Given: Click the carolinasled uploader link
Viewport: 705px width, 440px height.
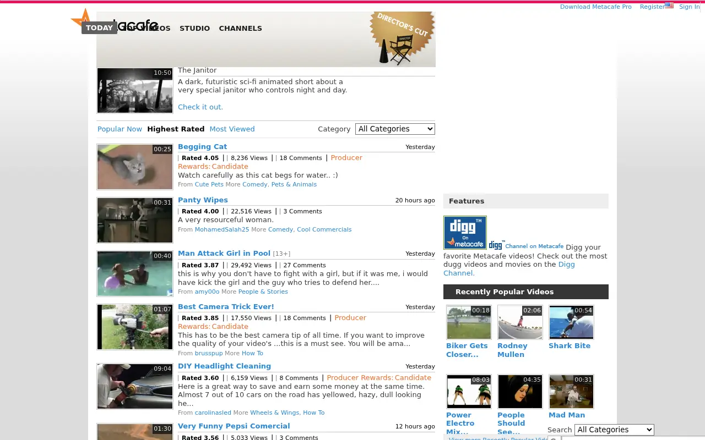Looking at the screenshot, I should [x=213, y=413].
